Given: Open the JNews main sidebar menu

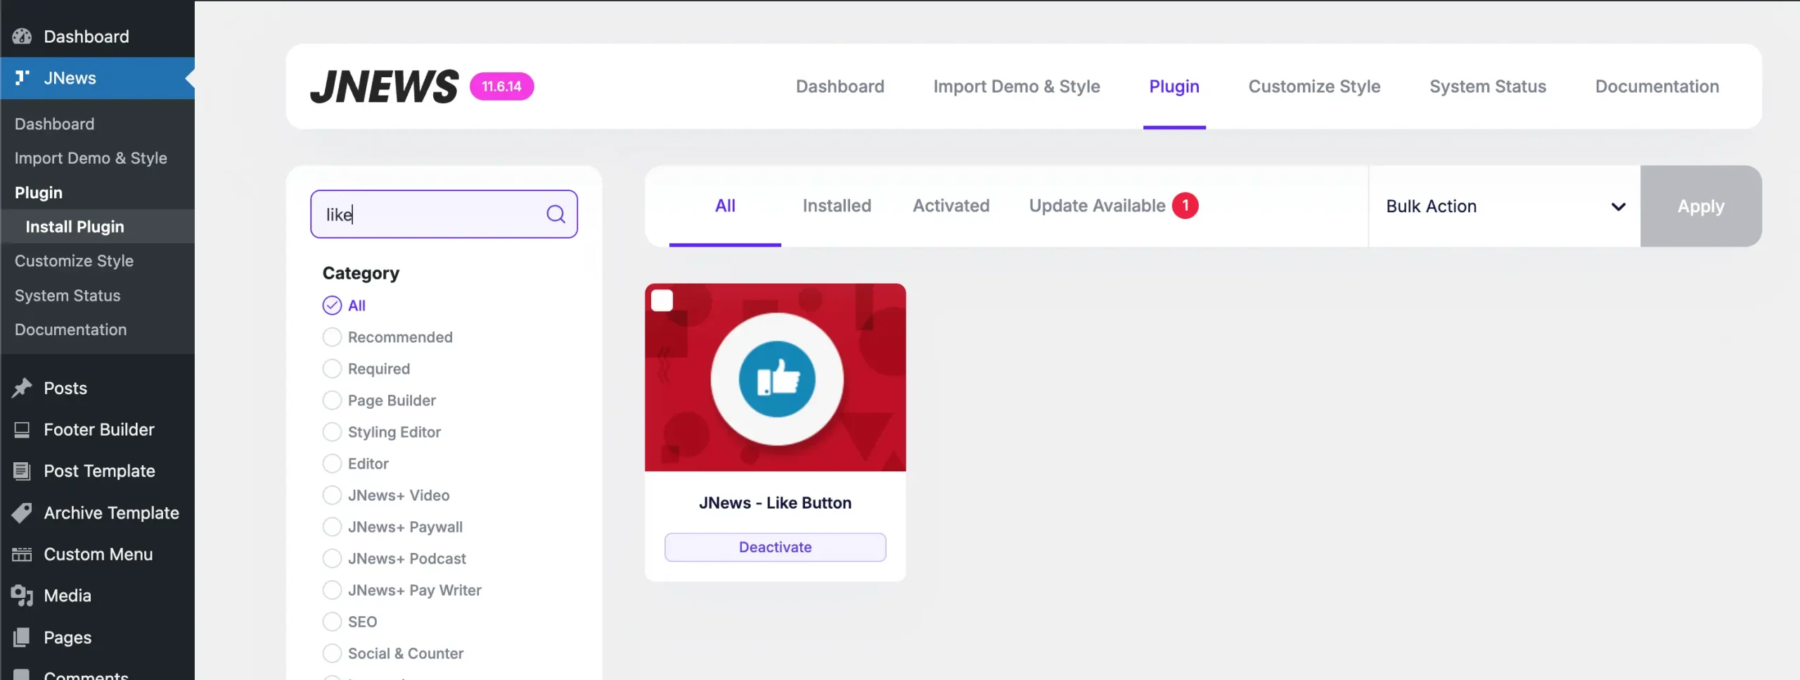Looking at the screenshot, I should tap(97, 78).
